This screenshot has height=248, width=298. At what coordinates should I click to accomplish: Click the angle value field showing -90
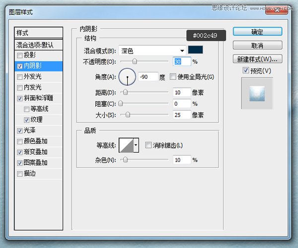[148, 77]
